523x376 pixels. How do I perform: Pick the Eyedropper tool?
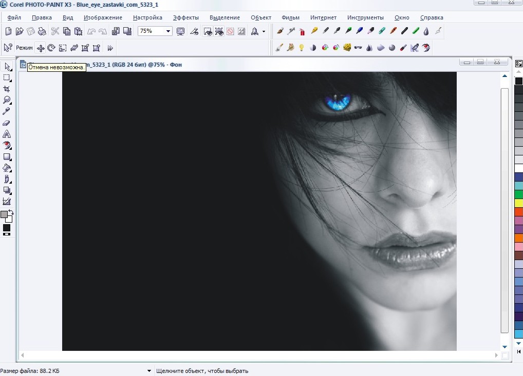[7, 111]
